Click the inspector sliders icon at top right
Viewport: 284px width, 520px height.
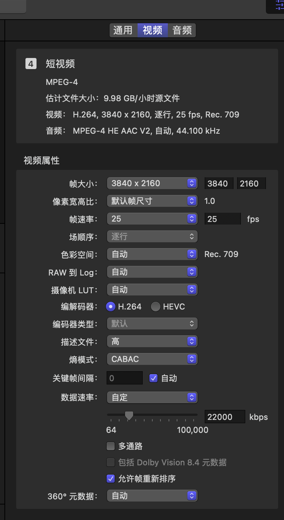point(280,5)
